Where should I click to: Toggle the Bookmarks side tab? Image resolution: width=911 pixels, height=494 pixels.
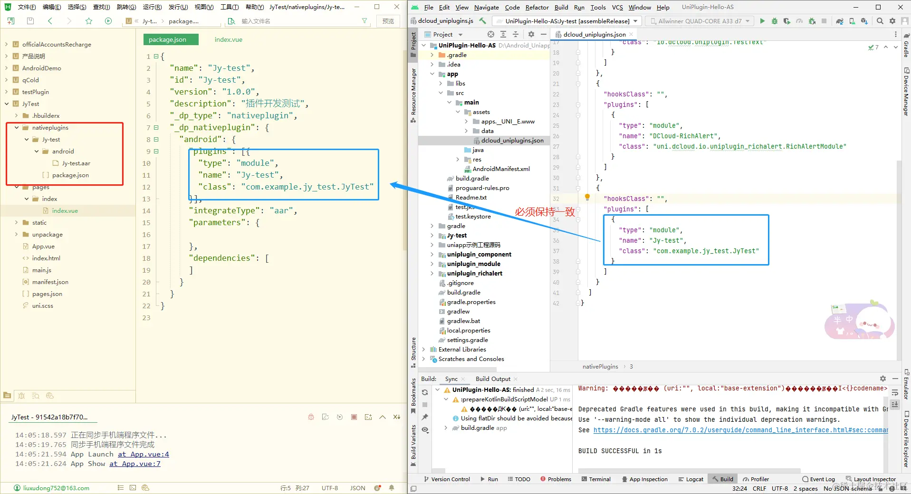(x=413, y=395)
